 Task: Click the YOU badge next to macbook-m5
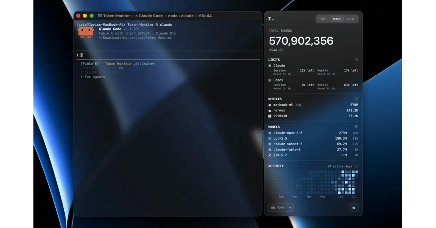(x=298, y=105)
